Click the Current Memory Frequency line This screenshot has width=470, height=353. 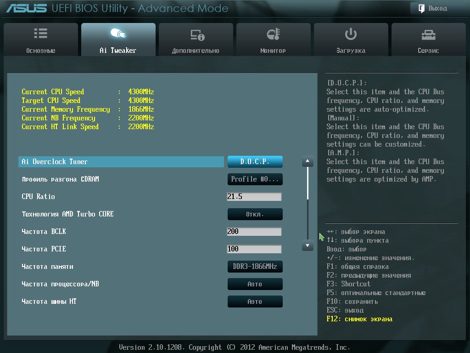pos(88,109)
